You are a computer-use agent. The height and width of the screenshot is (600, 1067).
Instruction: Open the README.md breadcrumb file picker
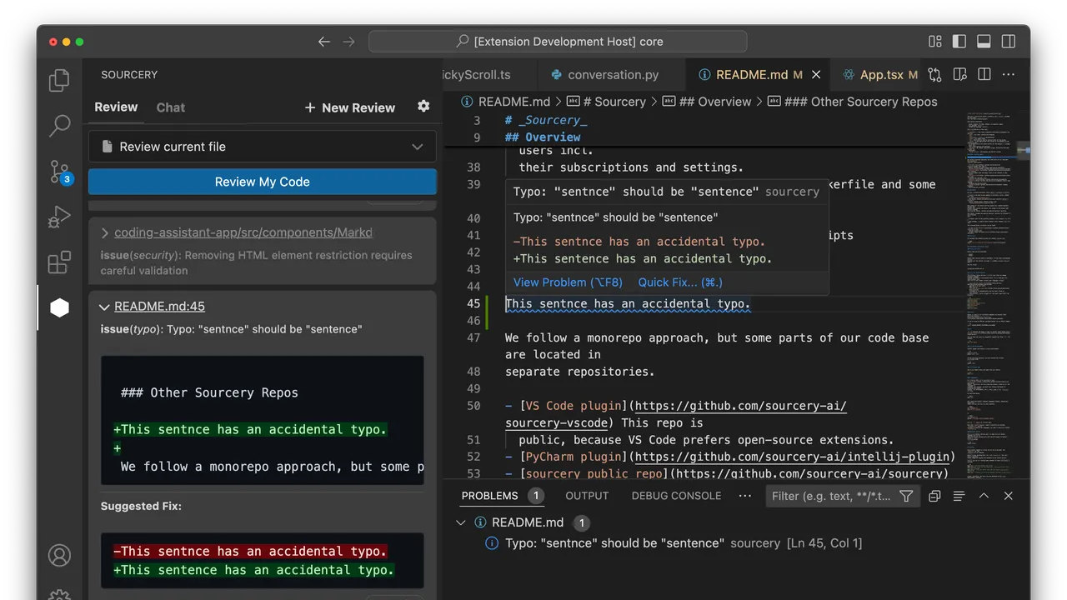(505, 102)
